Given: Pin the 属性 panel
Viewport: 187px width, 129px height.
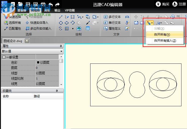Looking at the screenshot, I should [61, 46].
